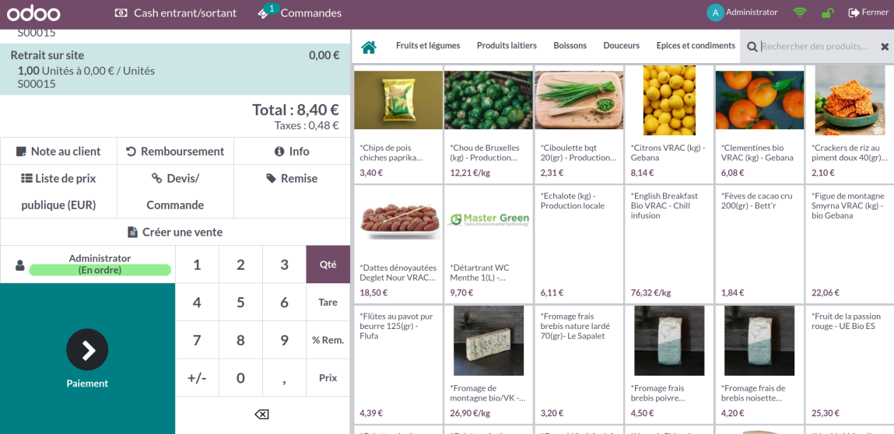Image resolution: width=894 pixels, height=434 pixels.
Task: Activate Tare mode
Action: click(x=328, y=303)
